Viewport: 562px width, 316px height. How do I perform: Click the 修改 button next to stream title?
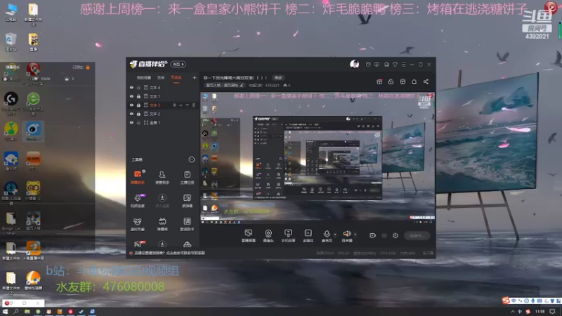(x=278, y=78)
